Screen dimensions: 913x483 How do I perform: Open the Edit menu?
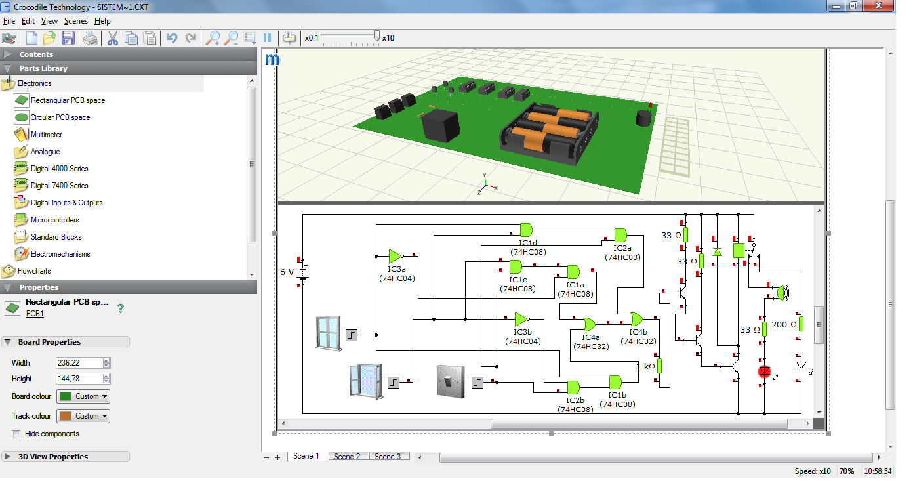tap(28, 21)
